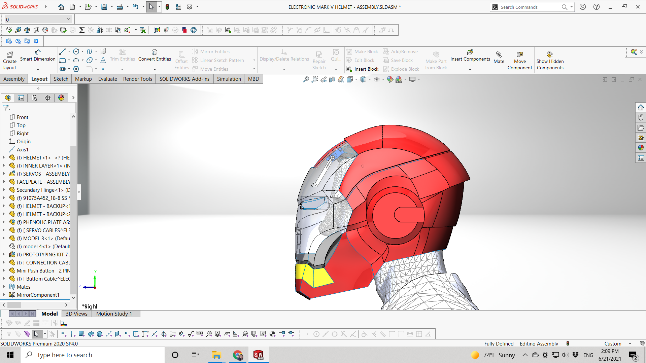
Task: Expand the Mates folder in tree
Action: coord(4,287)
